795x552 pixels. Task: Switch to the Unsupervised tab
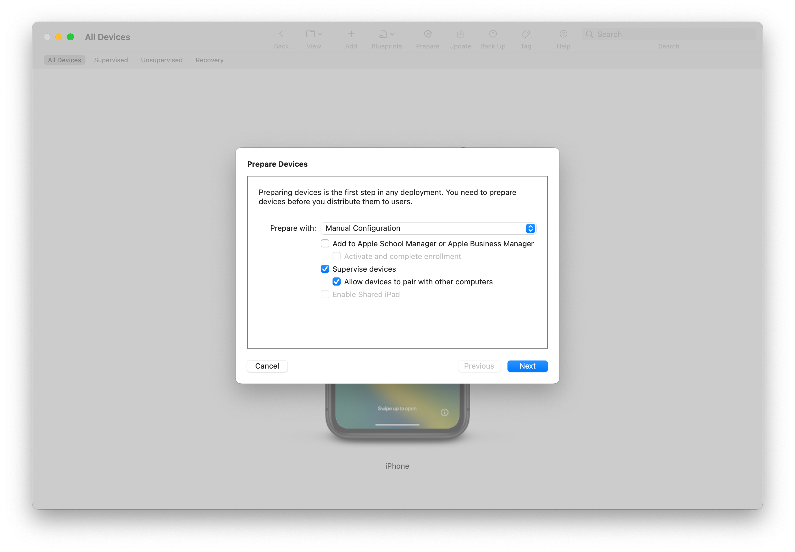(x=162, y=60)
